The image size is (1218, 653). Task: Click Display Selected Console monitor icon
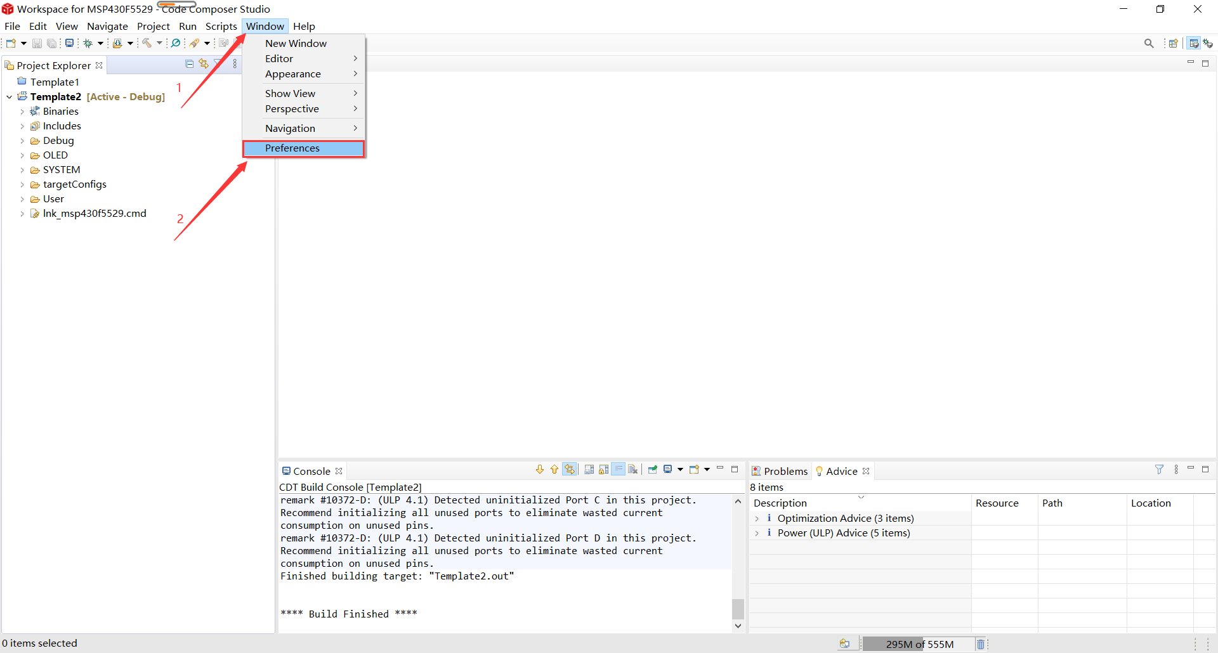(667, 469)
